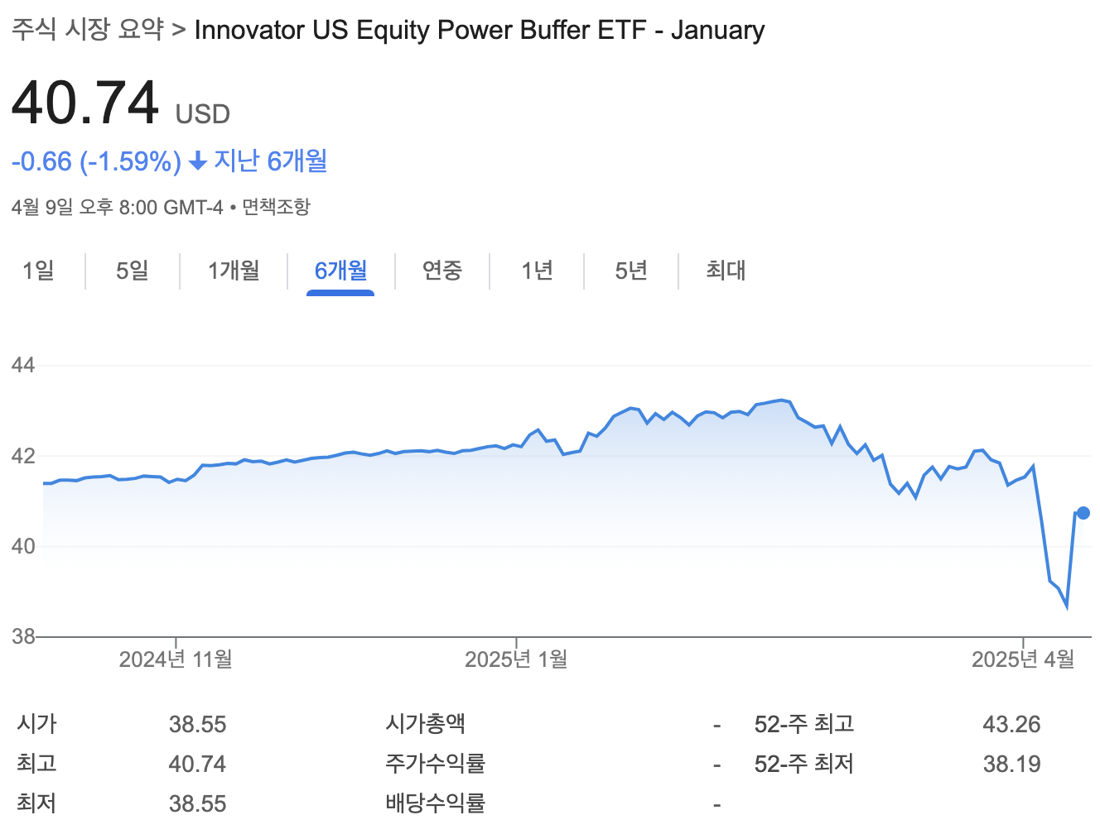Select the currently active 6개월 tab

340,271
